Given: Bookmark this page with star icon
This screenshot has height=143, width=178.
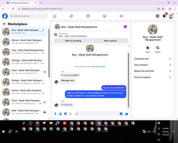Looking at the screenshot, I should coord(163,9).
